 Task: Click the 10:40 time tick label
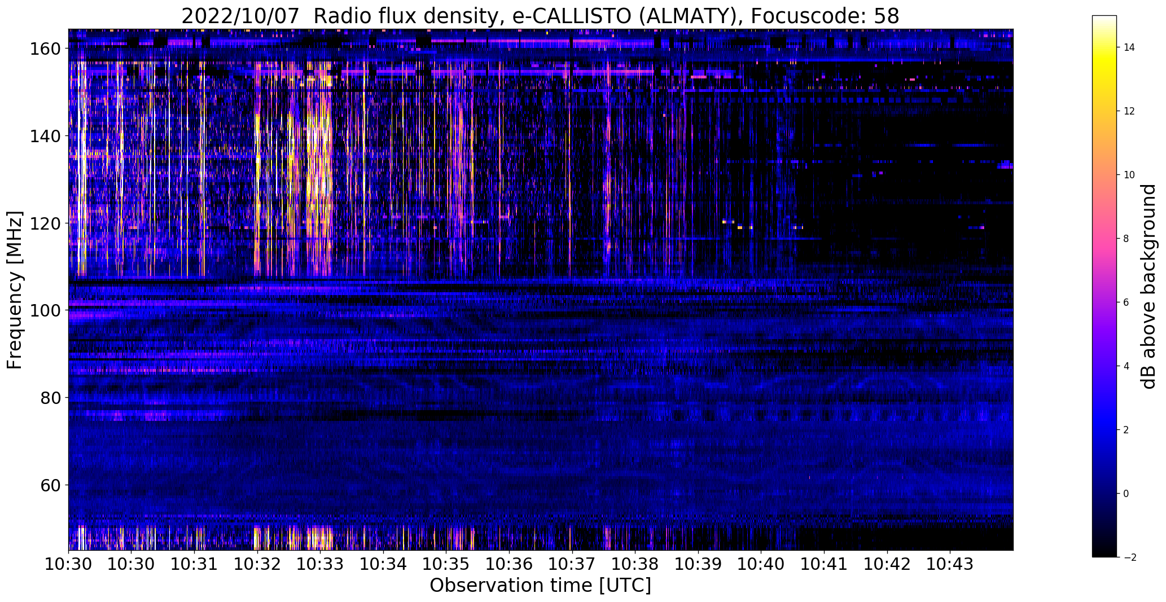[x=761, y=564]
